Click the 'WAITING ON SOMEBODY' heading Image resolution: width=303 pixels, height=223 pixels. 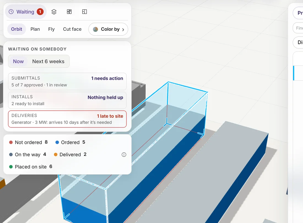click(37, 49)
